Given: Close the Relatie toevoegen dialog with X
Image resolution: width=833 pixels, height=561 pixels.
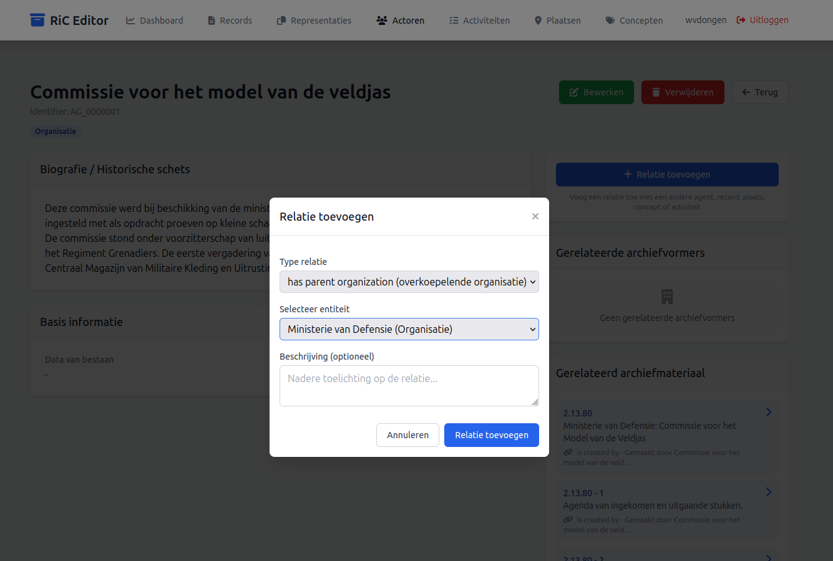Looking at the screenshot, I should (535, 216).
